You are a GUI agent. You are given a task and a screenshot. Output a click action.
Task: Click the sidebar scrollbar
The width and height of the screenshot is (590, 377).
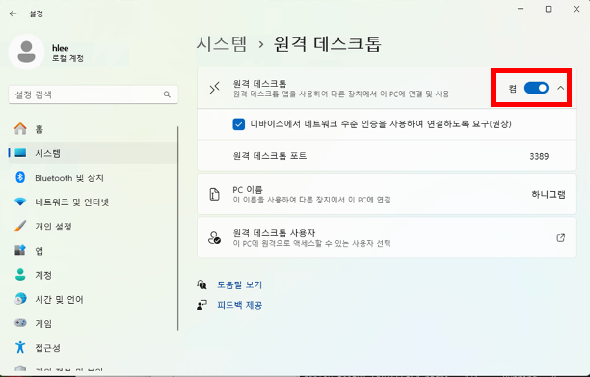pyautogui.click(x=177, y=229)
